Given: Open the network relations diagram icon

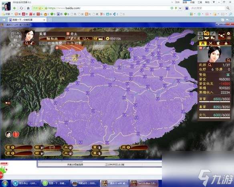Looking at the screenshot, I should point(222,36).
